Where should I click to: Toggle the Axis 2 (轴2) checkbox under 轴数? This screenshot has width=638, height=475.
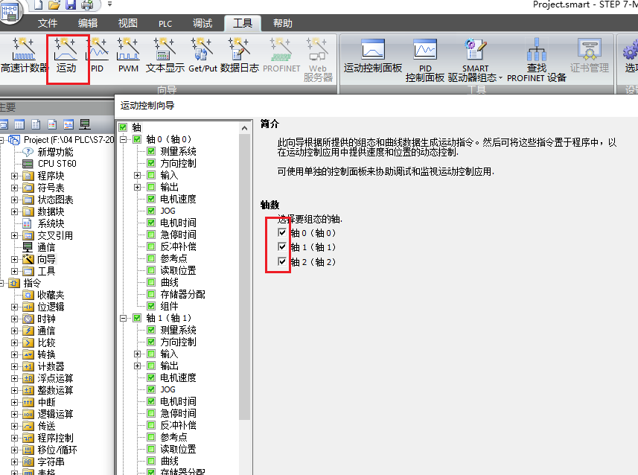[x=282, y=261]
